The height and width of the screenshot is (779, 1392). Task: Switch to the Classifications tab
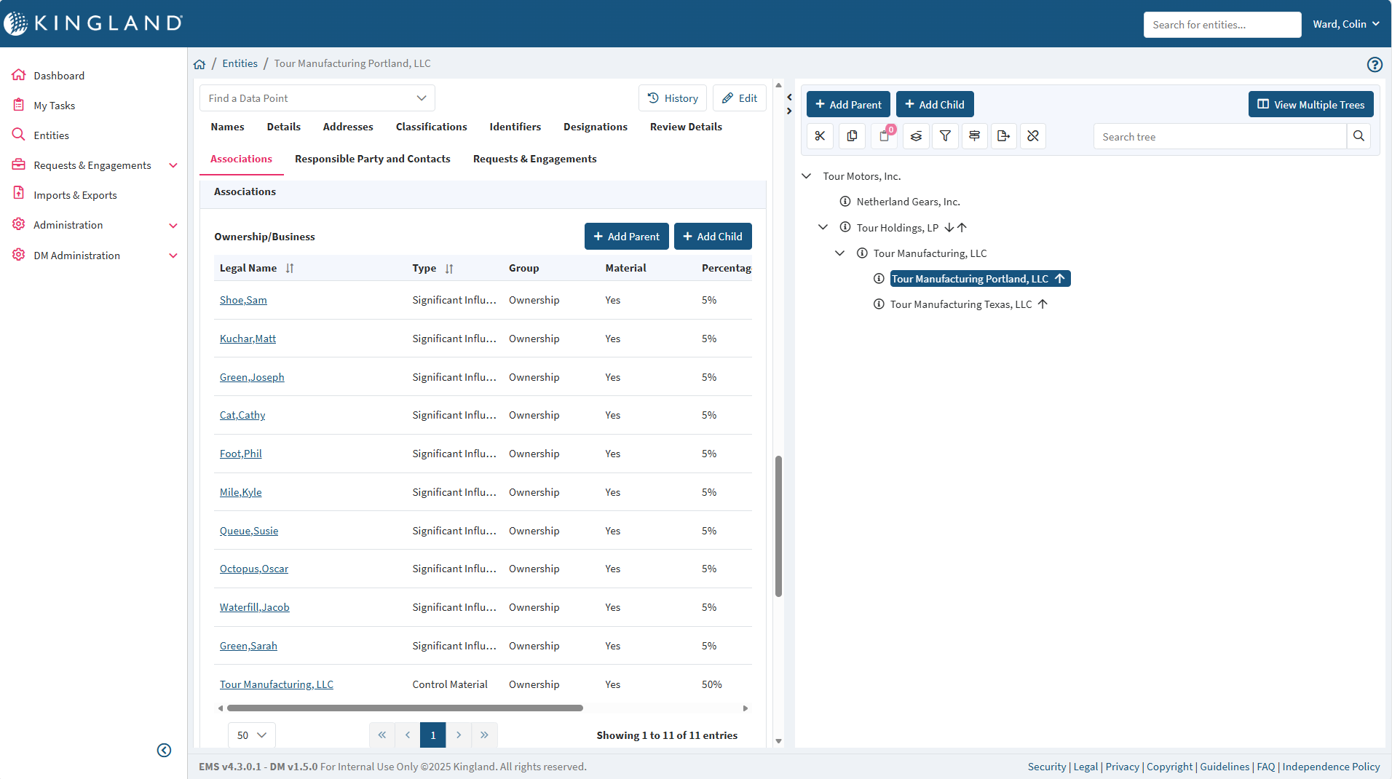pyautogui.click(x=431, y=127)
